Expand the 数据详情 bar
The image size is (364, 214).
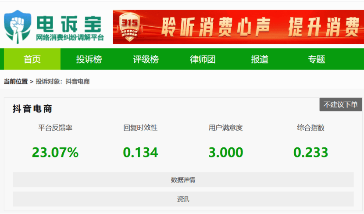point(183,180)
